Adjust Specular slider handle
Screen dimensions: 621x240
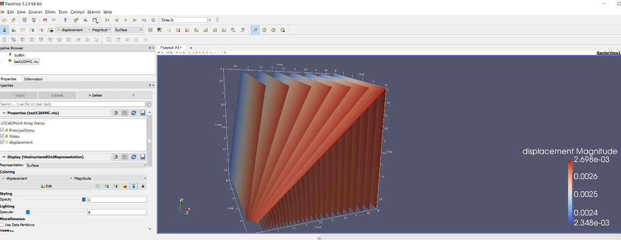click(x=28, y=212)
